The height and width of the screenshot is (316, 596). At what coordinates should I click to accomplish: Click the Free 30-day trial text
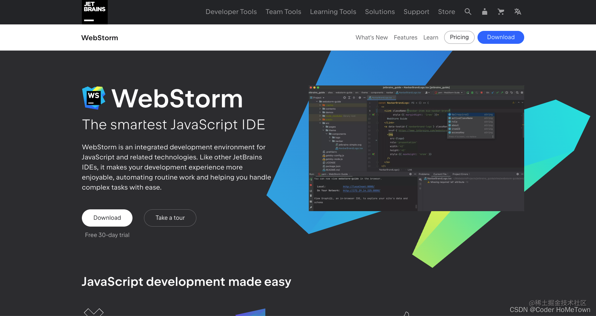click(107, 235)
